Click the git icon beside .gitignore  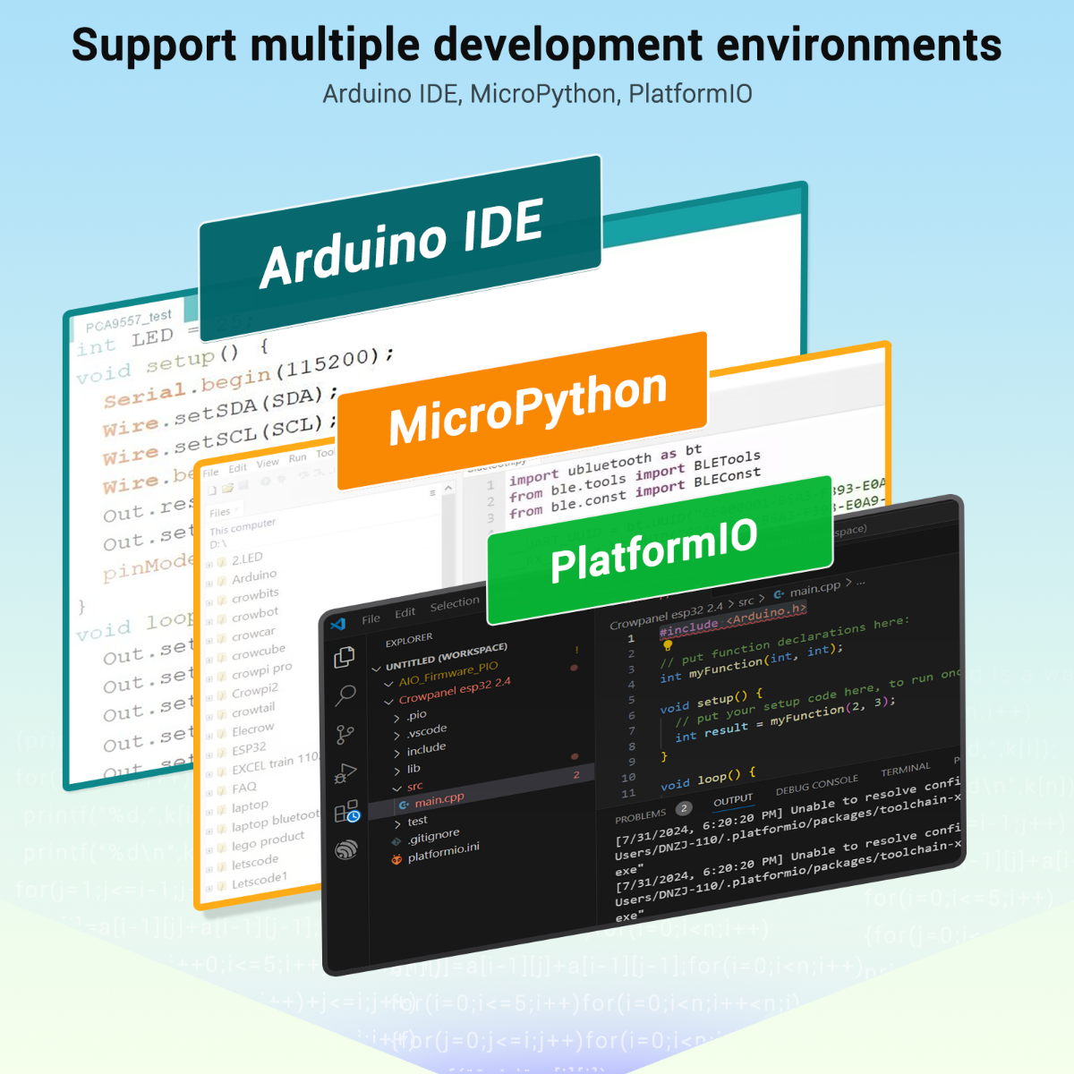396,841
